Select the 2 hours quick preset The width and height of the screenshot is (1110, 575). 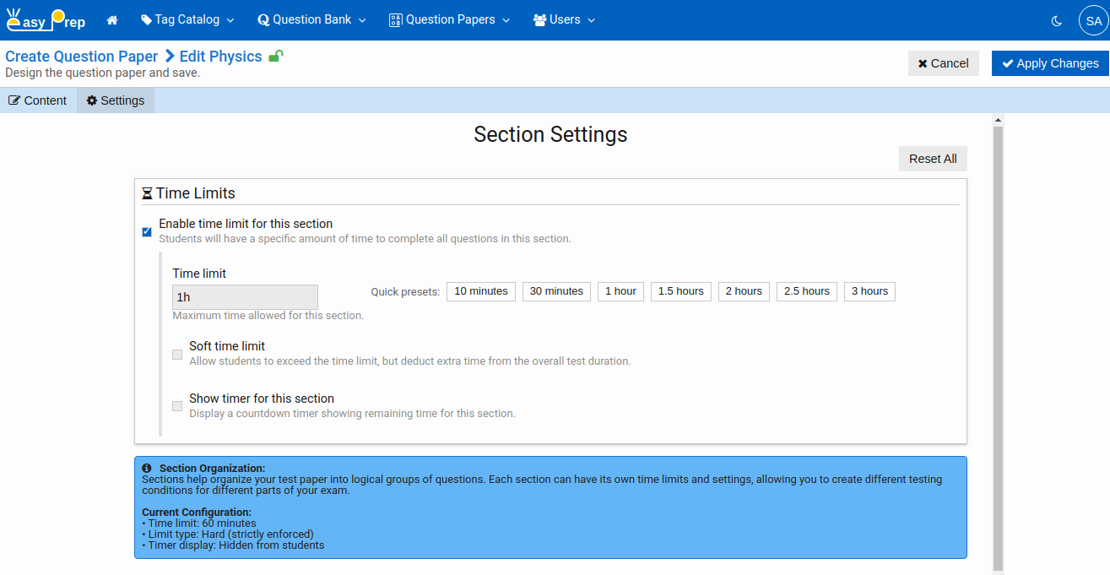[x=743, y=290]
